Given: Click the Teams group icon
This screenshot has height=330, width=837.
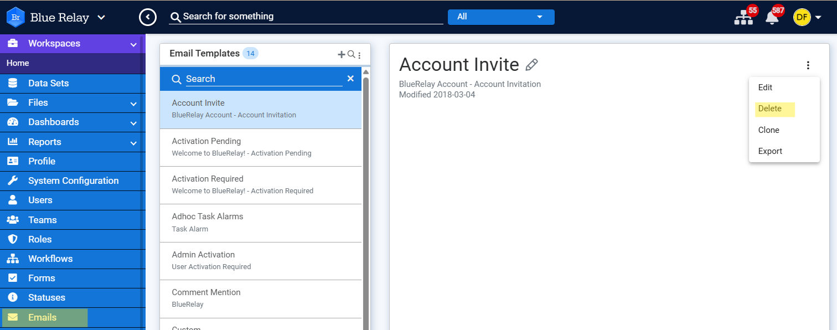Looking at the screenshot, I should pos(13,220).
